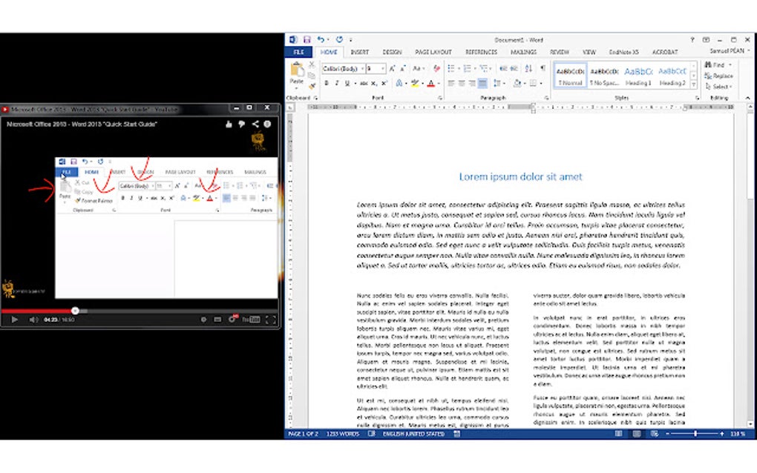Open the INSERT ribbon tab
The height and width of the screenshot is (473, 757).
[359, 52]
